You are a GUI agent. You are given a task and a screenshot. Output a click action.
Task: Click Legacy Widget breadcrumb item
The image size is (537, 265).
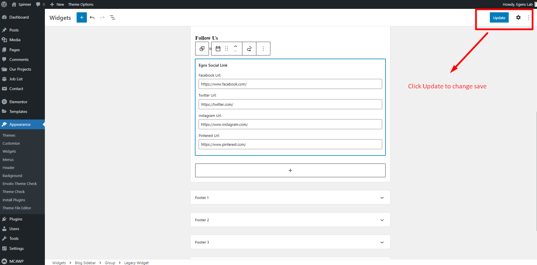pos(136,263)
